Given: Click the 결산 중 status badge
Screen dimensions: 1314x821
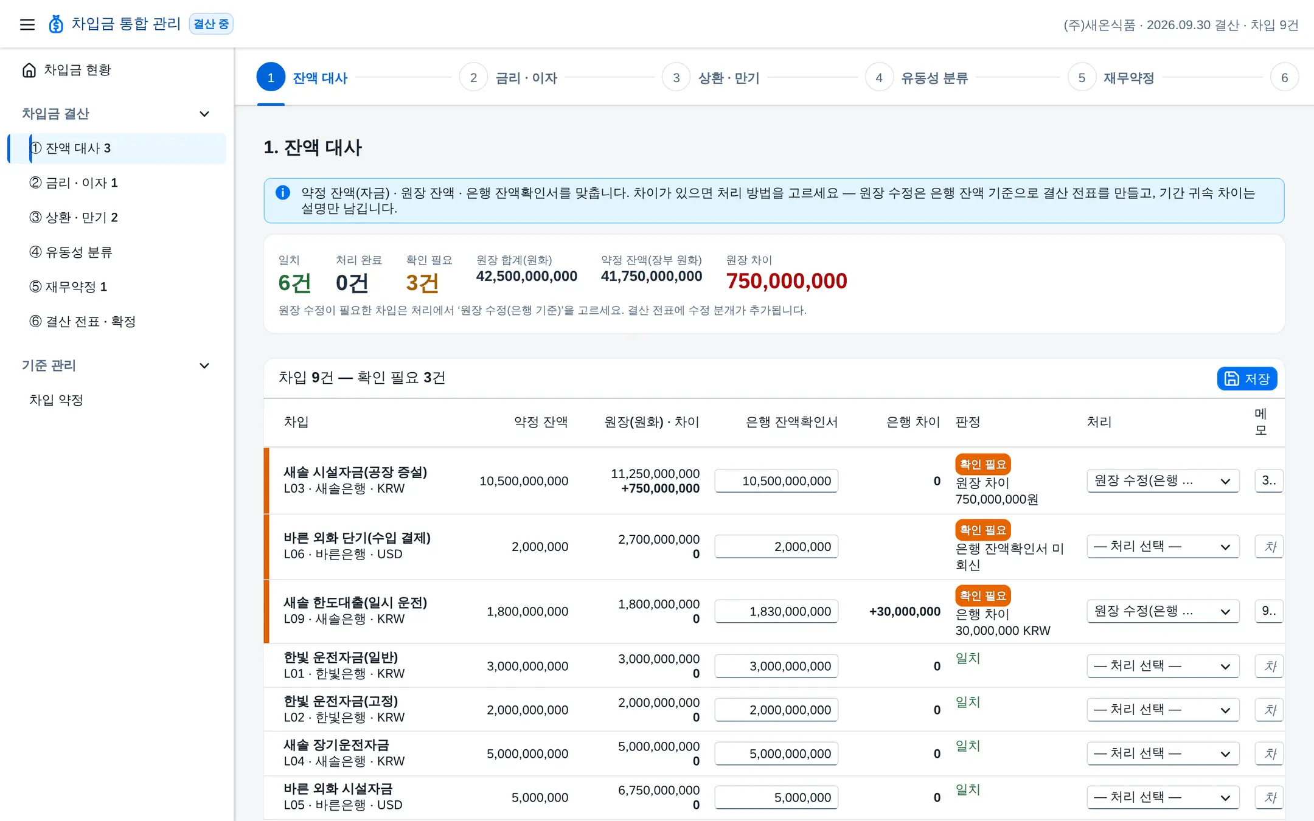Looking at the screenshot, I should [211, 24].
